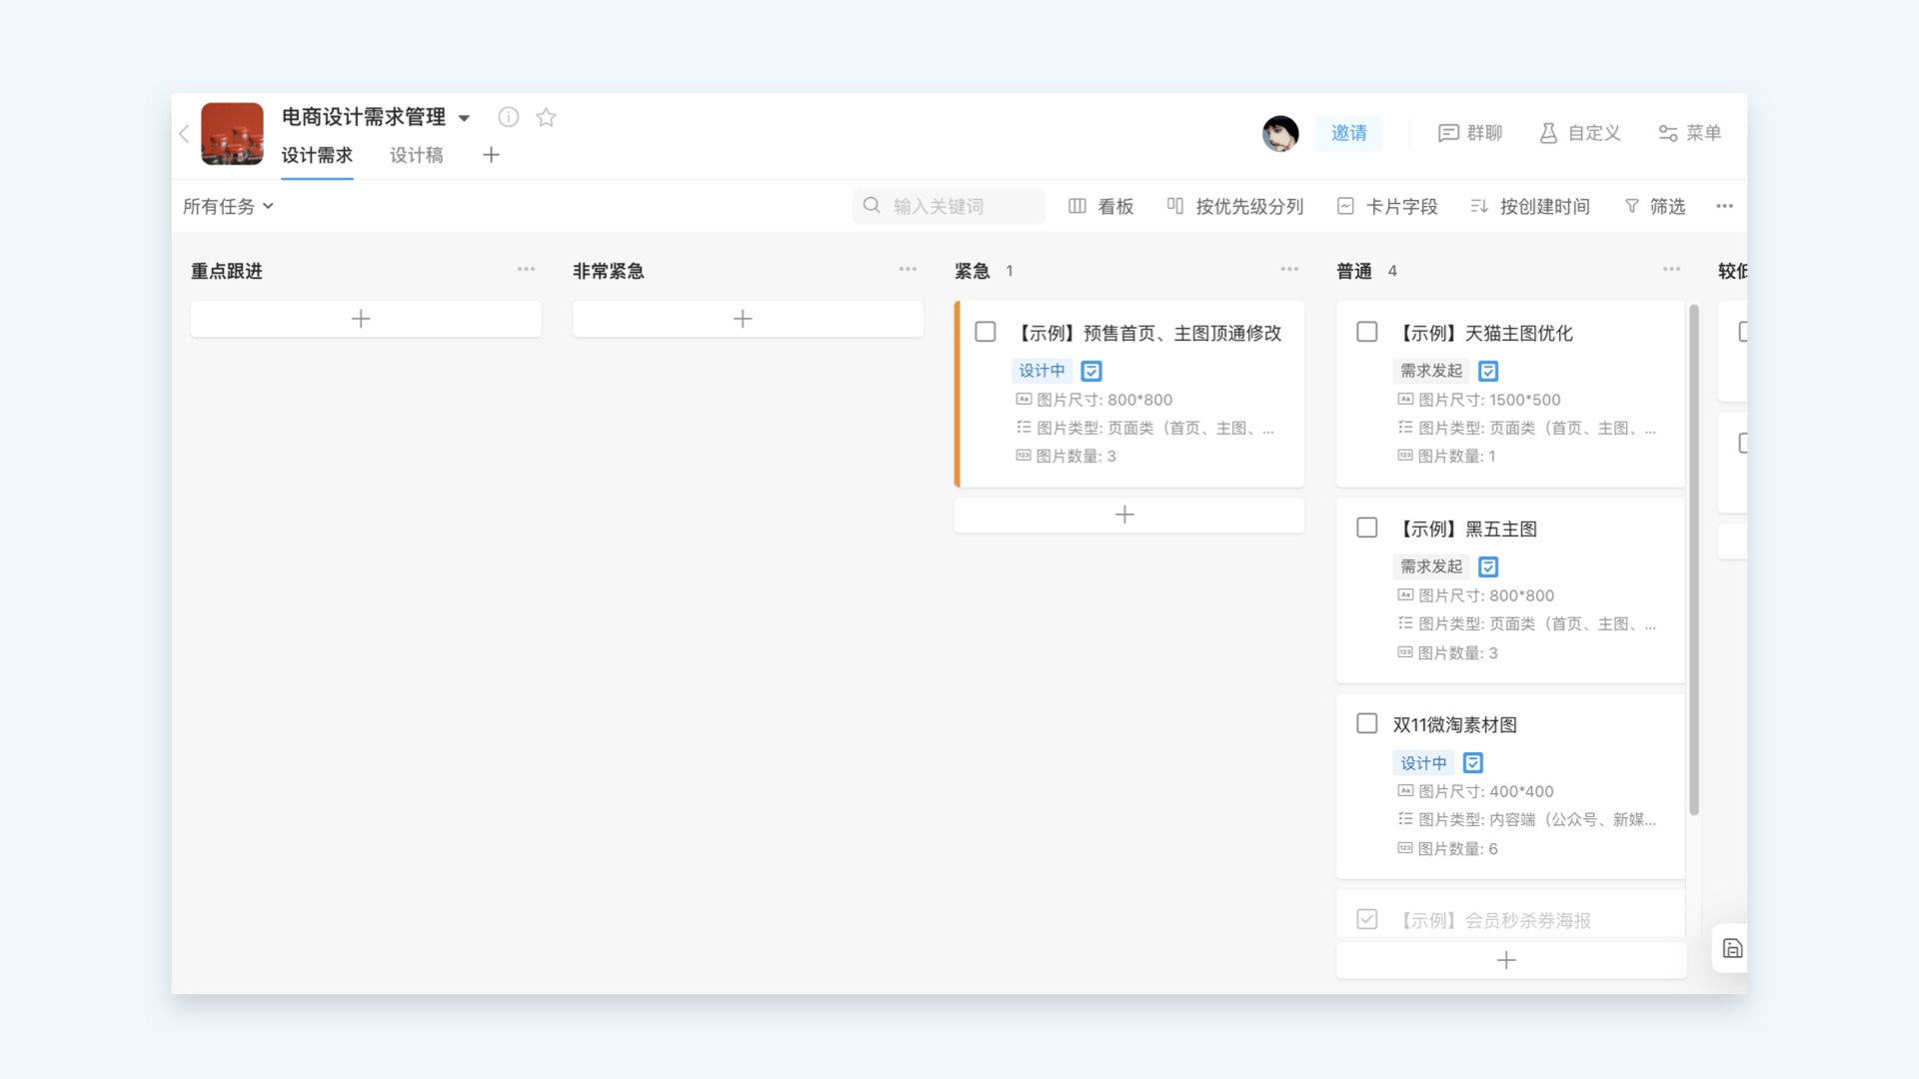Switch to the 设计稿 tab
Viewport: 1919px width, 1079px height.
[x=416, y=155]
